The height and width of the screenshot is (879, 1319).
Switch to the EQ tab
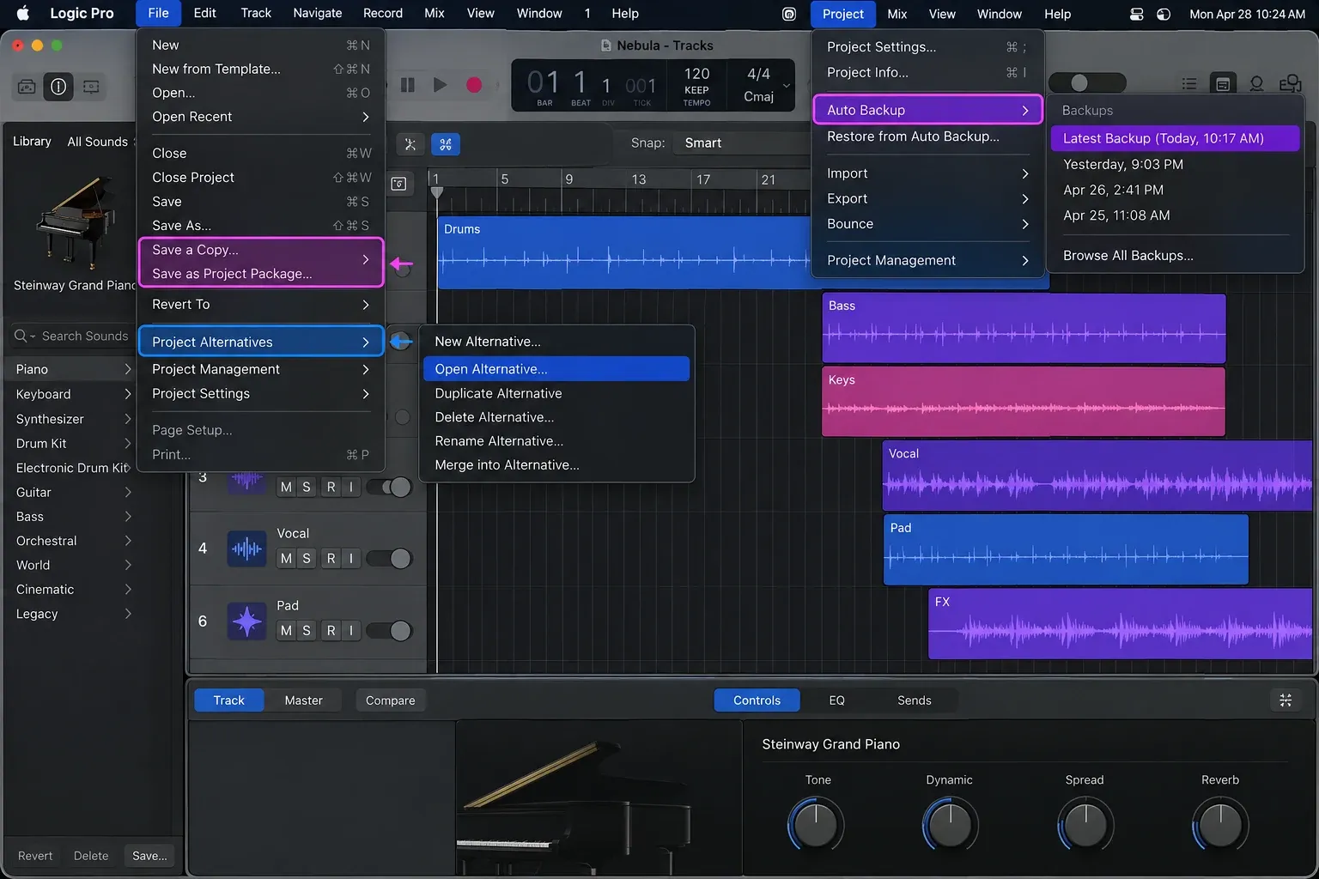tap(836, 700)
